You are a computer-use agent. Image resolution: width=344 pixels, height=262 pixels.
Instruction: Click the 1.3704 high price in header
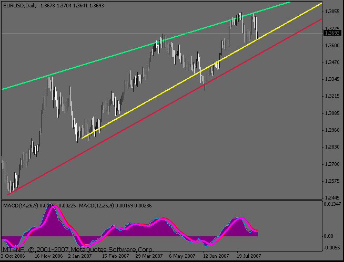pyautogui.click(x=64, y=6)
